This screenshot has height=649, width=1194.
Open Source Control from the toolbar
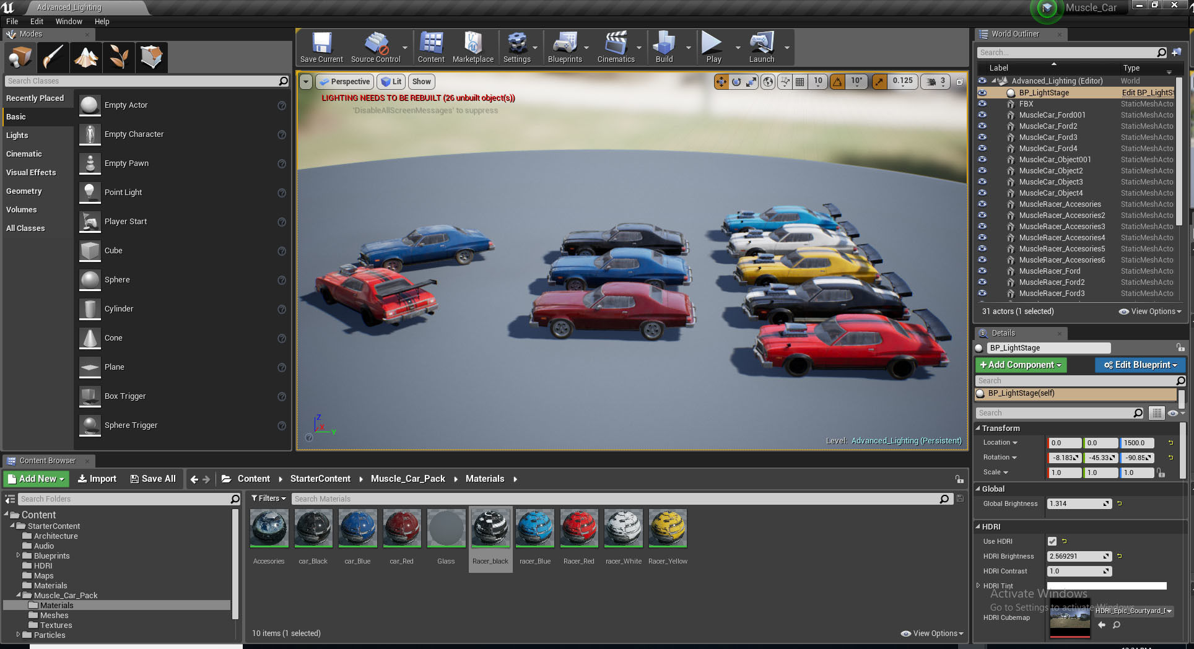coord(375,48)
